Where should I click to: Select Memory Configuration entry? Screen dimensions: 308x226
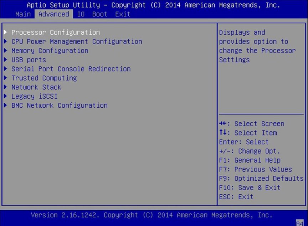coord(50,51)
